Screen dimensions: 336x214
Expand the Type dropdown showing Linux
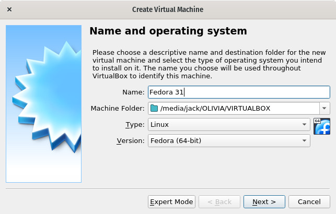[x=229, y=125]
